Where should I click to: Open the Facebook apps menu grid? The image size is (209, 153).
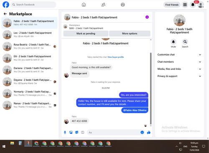point(185,5)
